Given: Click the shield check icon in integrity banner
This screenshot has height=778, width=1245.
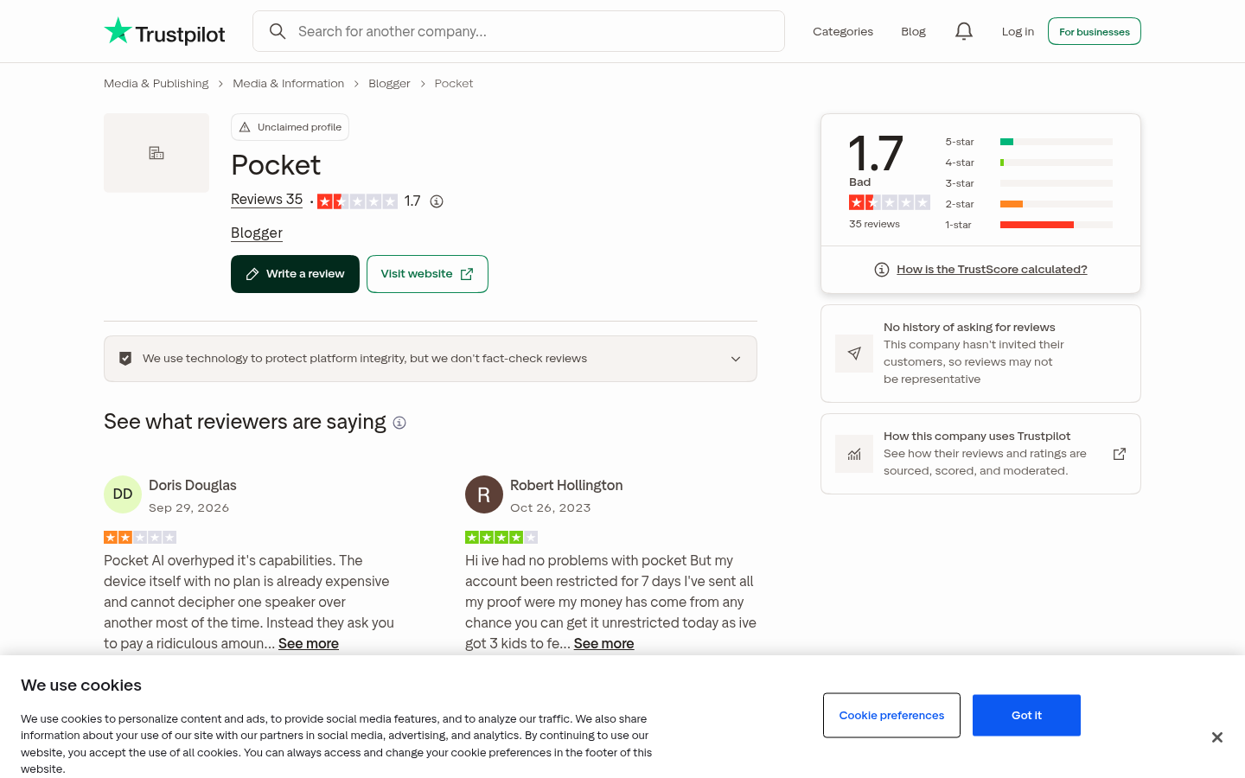Looking at the screenshot, I should coord(125,359).
